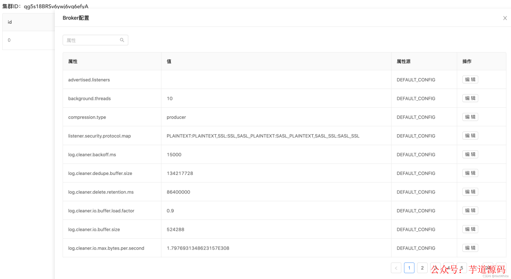This screenshot has width=511, height=279.
Task: Click the value 1.7976931348623157E308
Action: click(x=198, y=248)
